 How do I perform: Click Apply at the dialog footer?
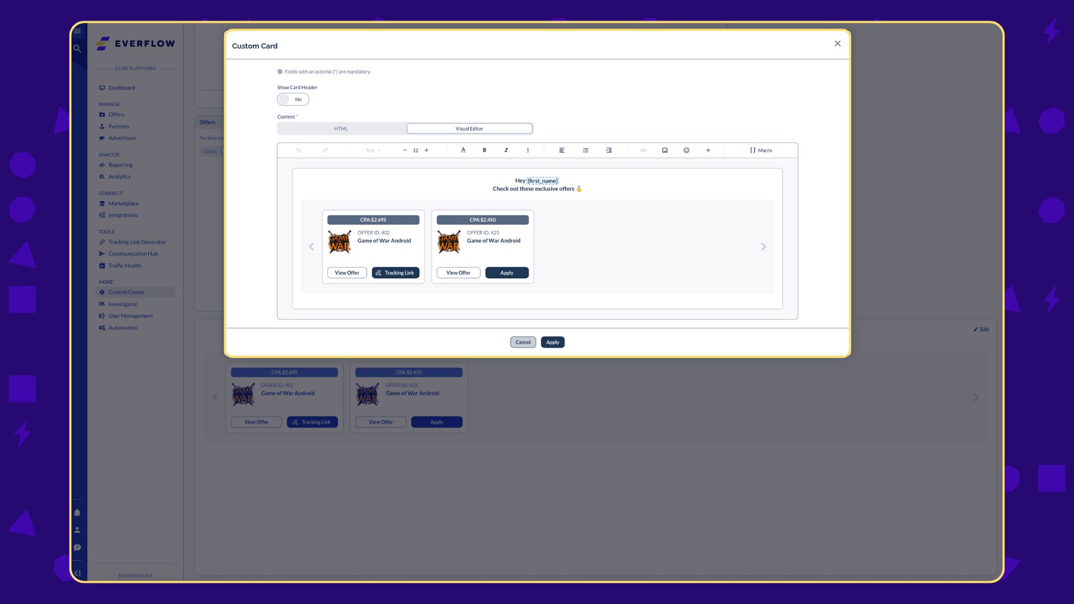click(553, 342)
